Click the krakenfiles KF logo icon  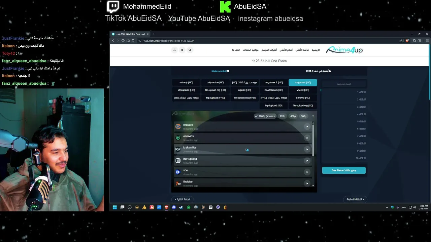tap(178, 149)
